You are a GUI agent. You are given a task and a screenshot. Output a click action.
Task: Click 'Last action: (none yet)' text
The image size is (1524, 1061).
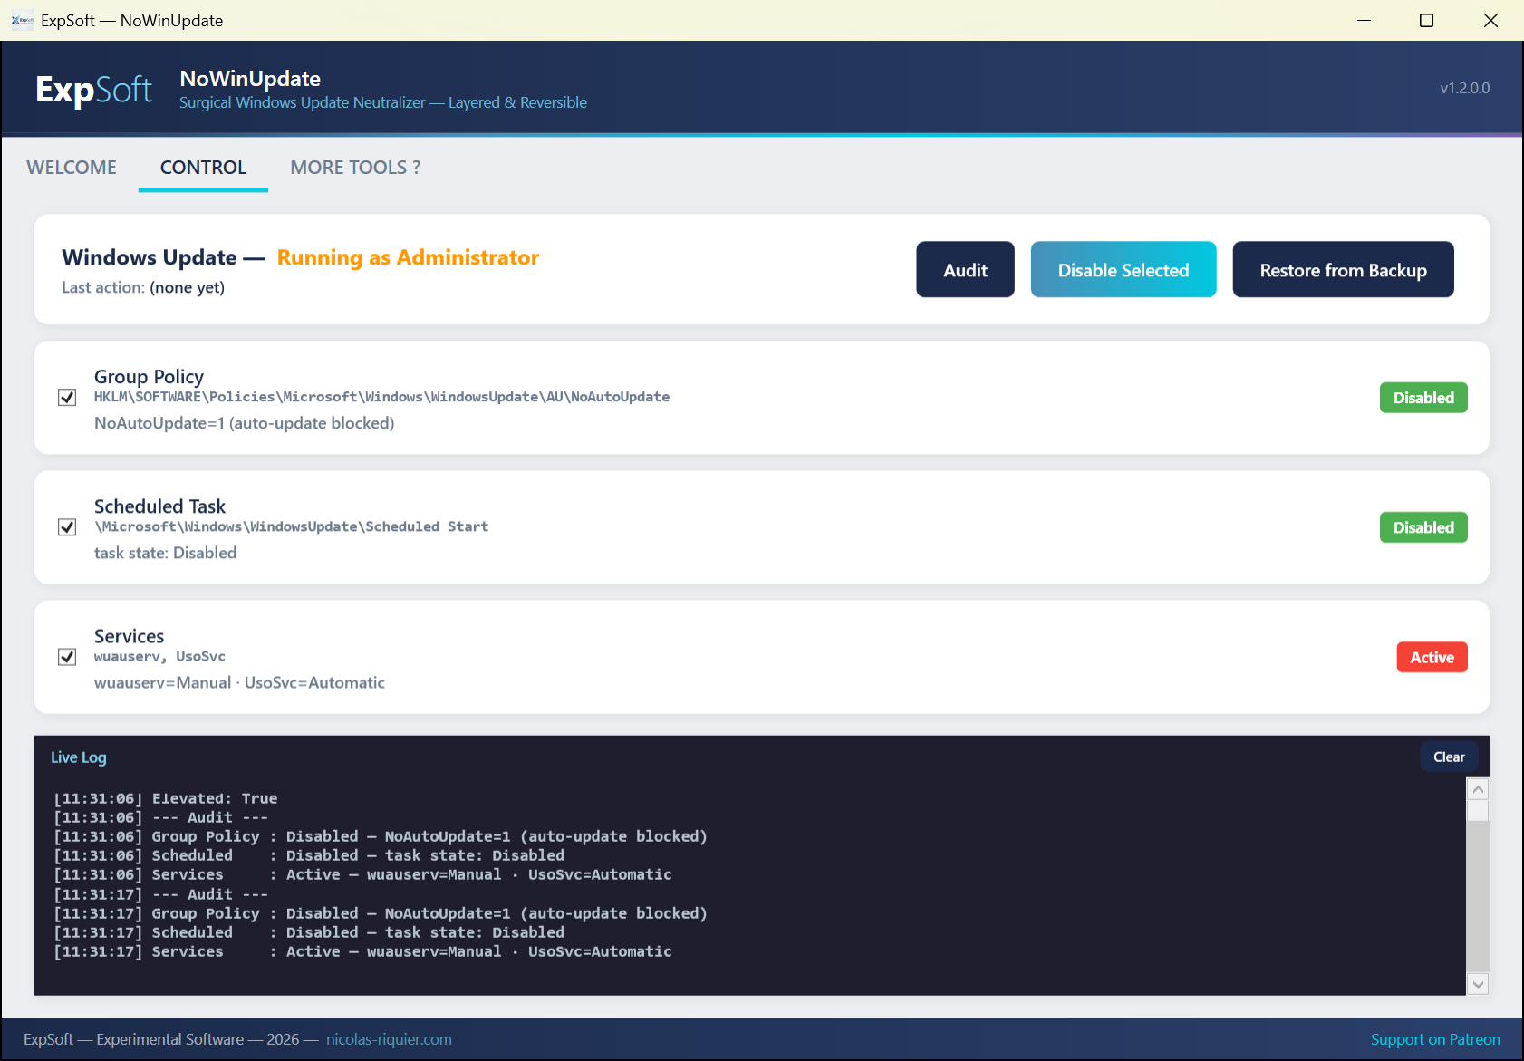[x=143, y=287]
